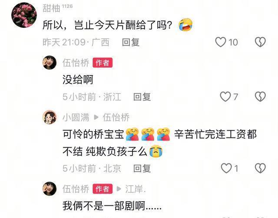Tap 伍怡桥 name after arrow in 小圆满's reply
278x218 pixels.
click(116, 117)
